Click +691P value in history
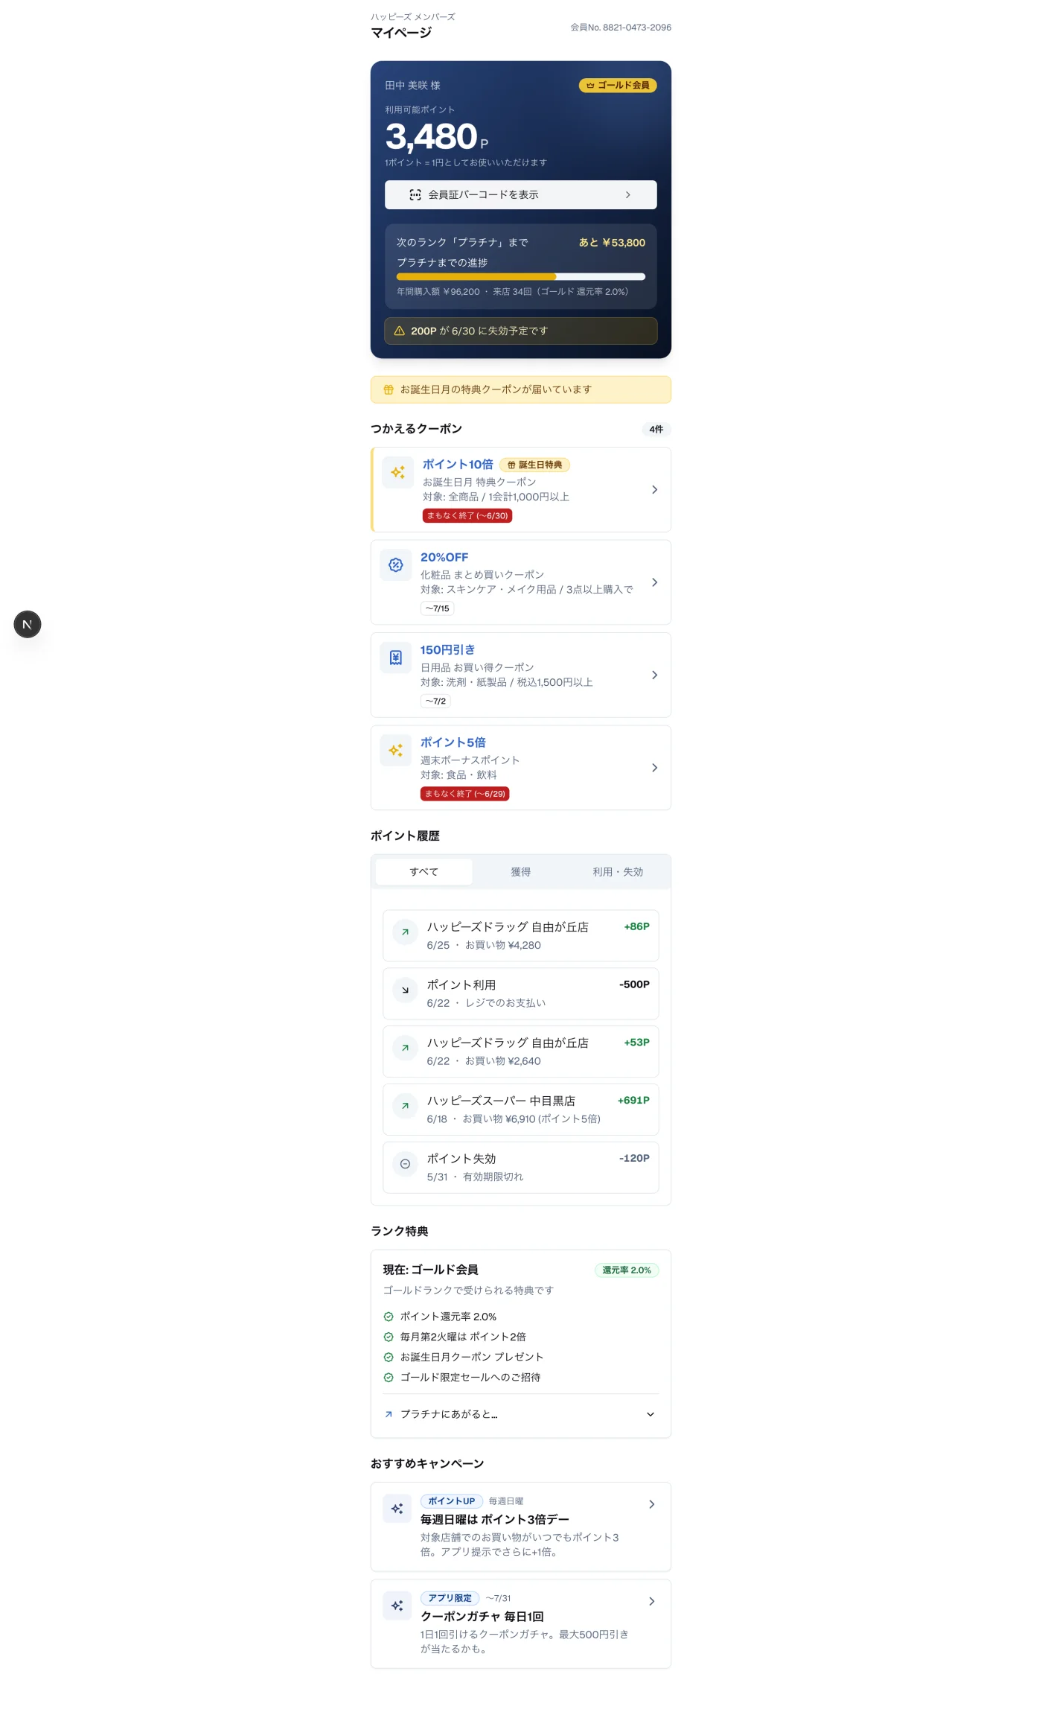The height and width of the screenshot is (1715, 1042). click(x=633, y=1100)
